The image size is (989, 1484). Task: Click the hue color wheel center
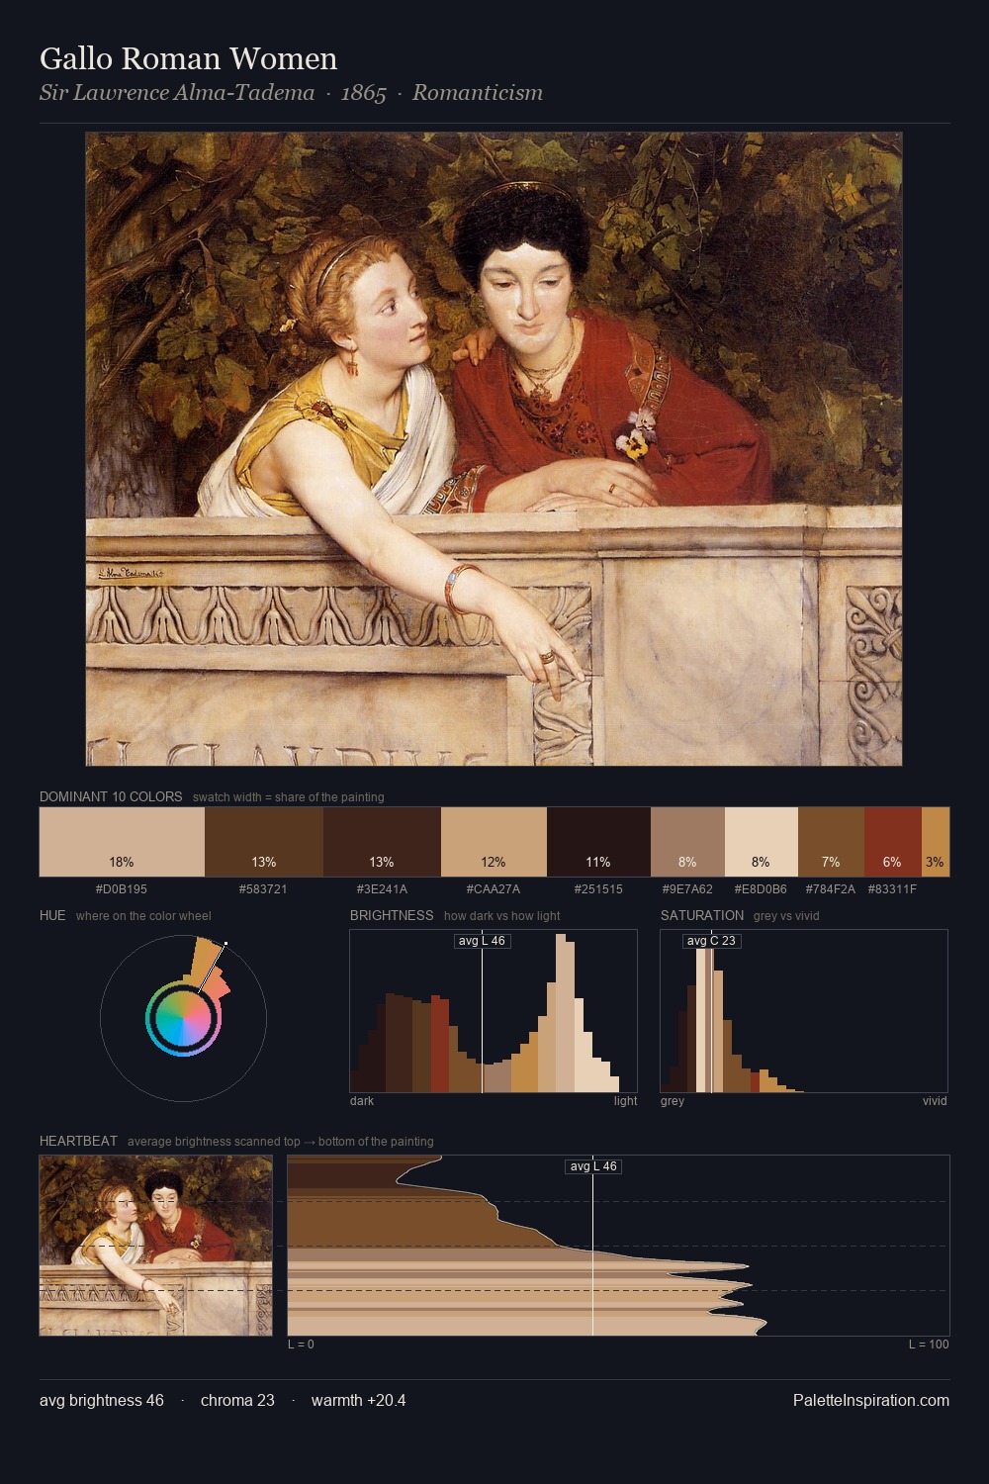(183, 1018)
